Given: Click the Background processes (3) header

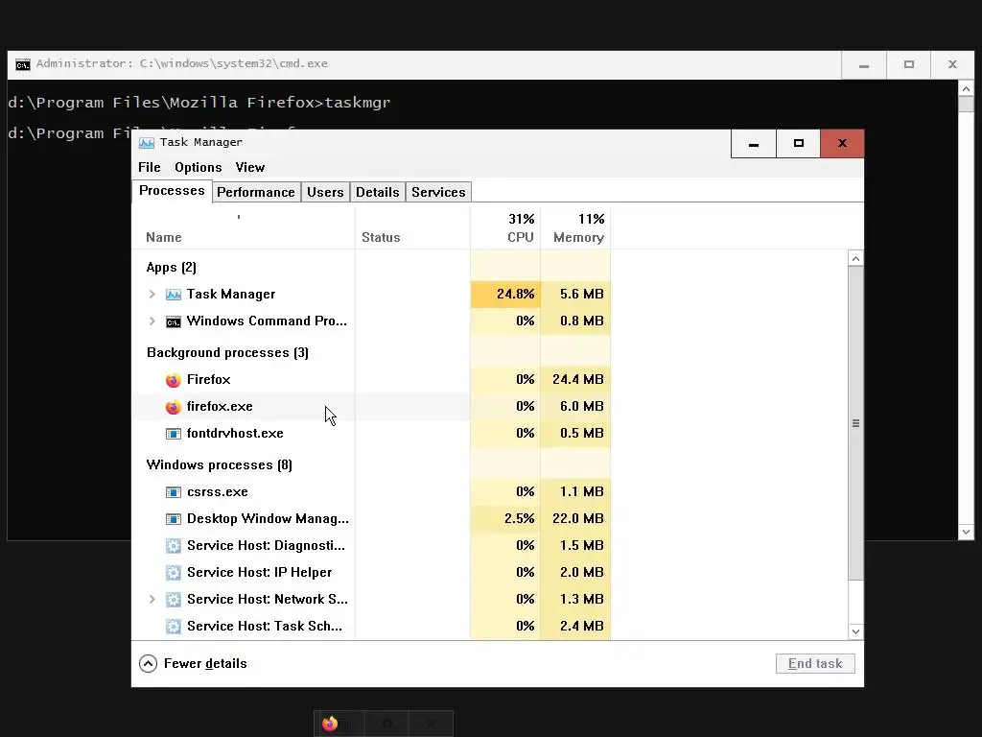Looking at the screenshot, I should (x=227, y=353).
